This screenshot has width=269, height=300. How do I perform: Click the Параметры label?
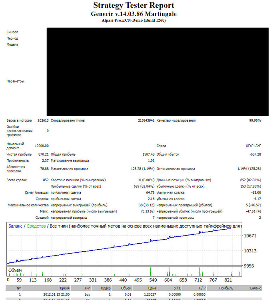15,81
